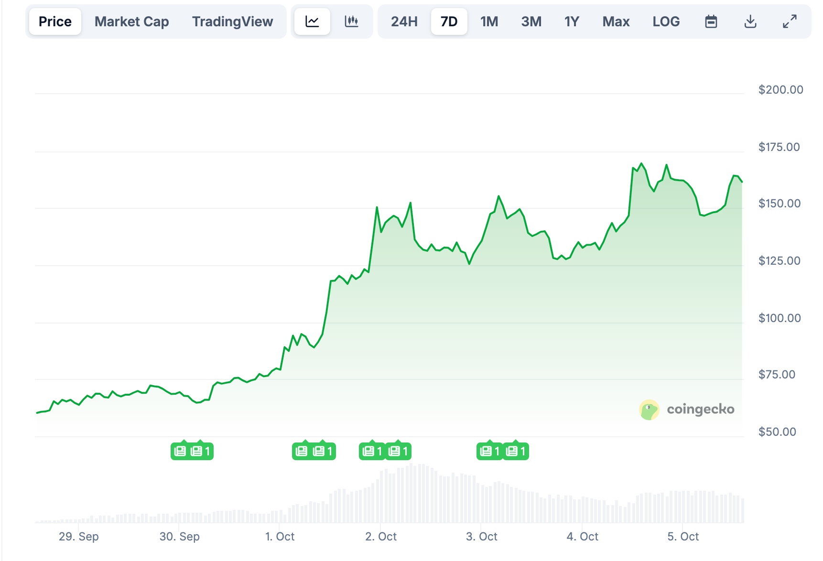
Task: Download the chart data
Action: click(750, 22)
